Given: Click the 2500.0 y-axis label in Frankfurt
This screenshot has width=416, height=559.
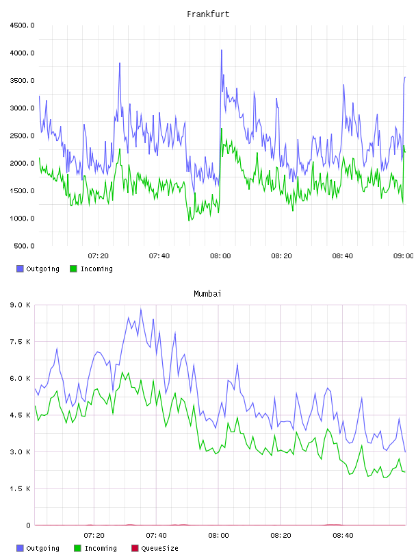Looking at the screenshot, I should 22,136.
